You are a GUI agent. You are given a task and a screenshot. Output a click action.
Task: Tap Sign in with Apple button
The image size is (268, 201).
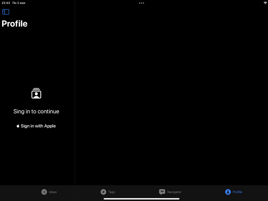(36, 126)
